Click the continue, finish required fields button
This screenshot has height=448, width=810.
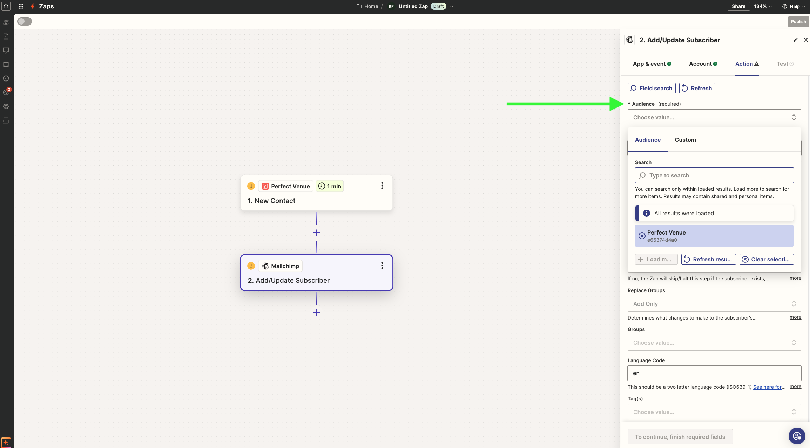click(680, 437)
